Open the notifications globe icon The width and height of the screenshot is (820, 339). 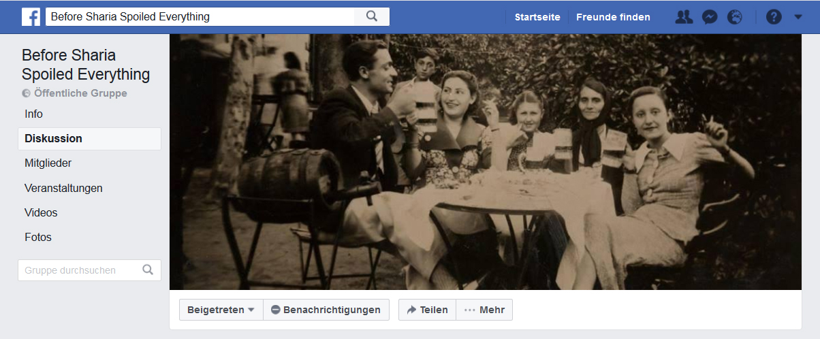coord(734,17)
